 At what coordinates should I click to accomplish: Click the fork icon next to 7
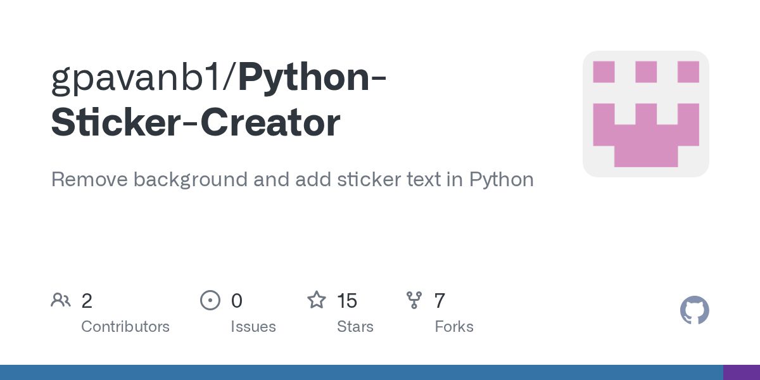pos(414,300)
